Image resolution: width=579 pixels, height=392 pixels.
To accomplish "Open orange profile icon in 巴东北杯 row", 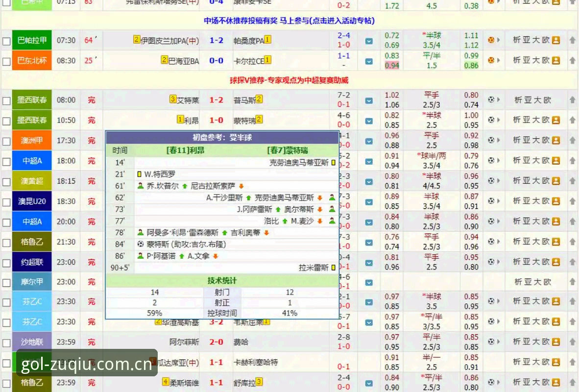I will pyautogui.click(x=556, y=60).
